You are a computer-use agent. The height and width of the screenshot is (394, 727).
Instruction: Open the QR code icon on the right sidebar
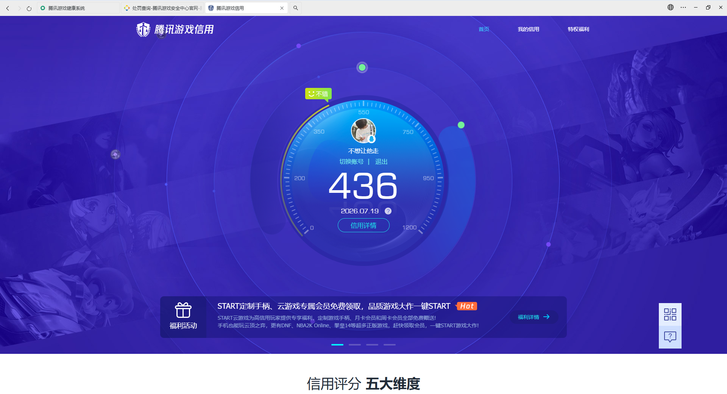670,314
